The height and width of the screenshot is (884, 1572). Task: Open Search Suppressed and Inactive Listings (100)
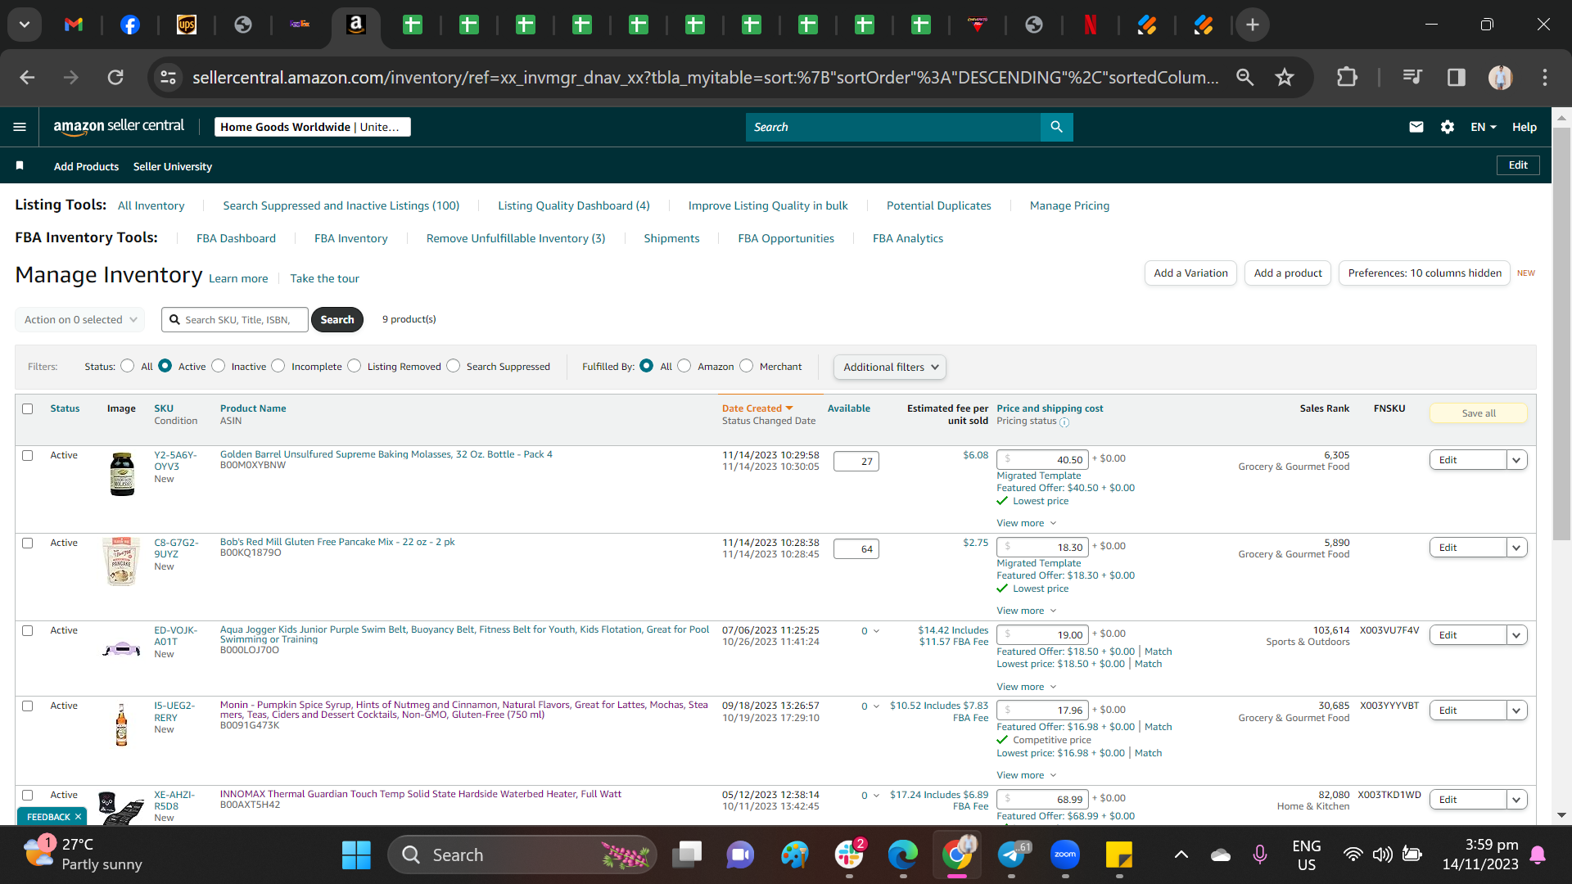pyautogui.click(x=341, y=205)
